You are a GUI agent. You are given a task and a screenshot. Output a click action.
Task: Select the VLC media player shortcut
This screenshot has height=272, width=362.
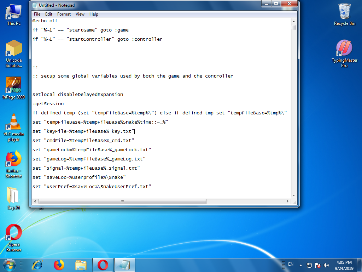14,127
